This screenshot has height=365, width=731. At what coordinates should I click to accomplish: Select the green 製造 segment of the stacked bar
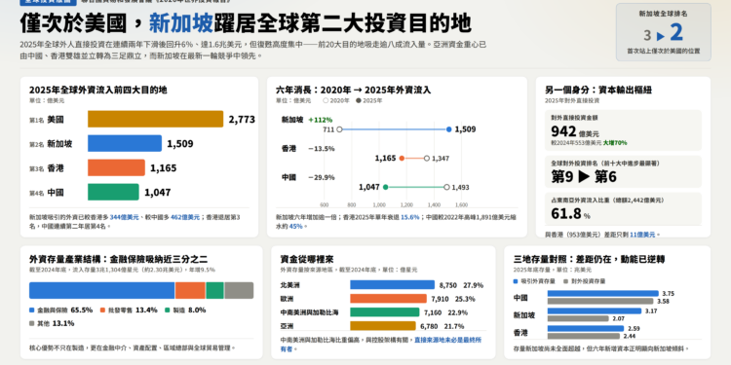[x=215, y=290]
